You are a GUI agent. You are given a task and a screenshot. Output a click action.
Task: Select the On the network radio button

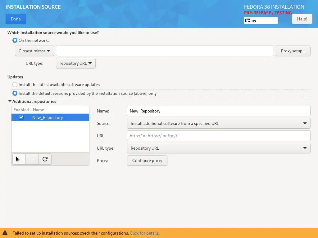pyautogui.click(x=15, y=40)
